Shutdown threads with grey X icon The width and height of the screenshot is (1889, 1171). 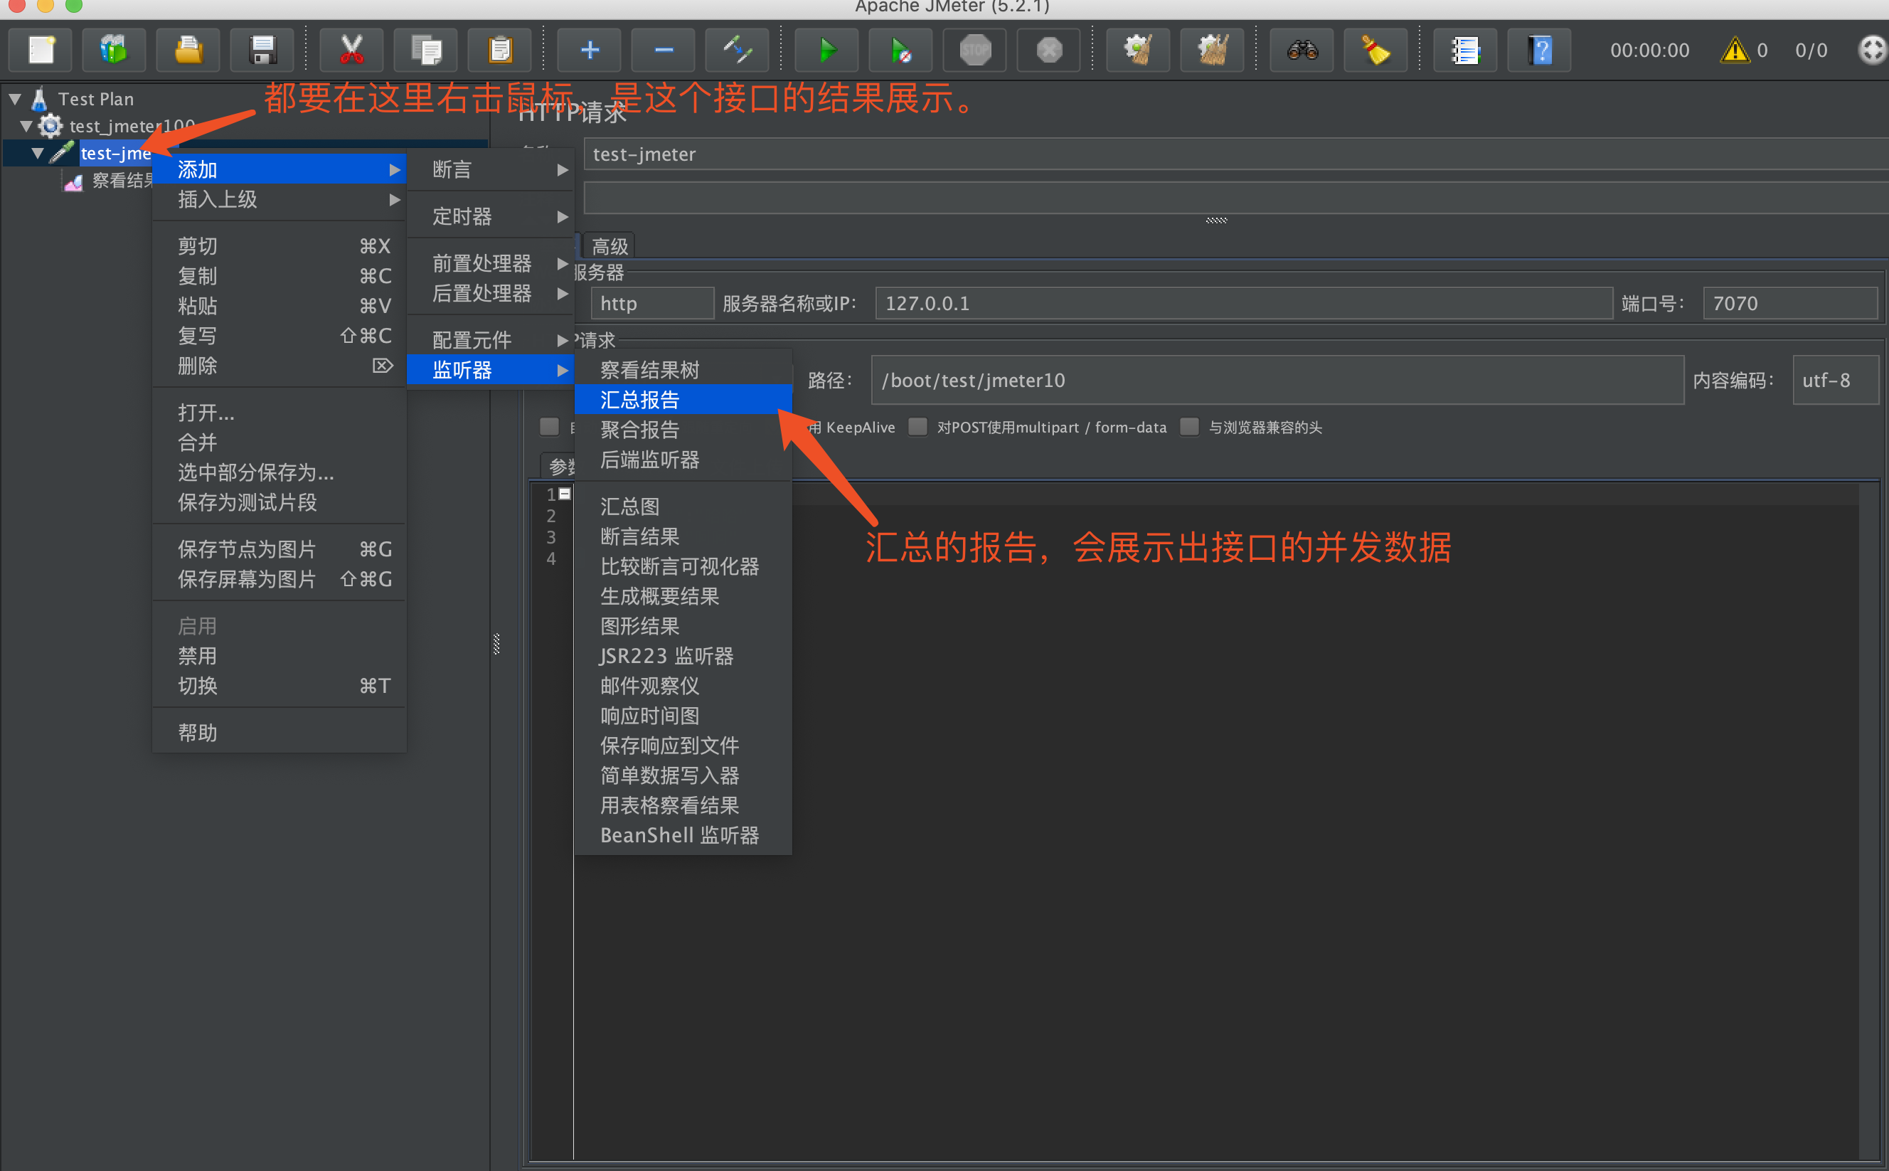pos(1049,51)
